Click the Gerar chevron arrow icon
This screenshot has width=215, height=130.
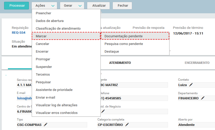pyautogui.click(x=80, y=6)
